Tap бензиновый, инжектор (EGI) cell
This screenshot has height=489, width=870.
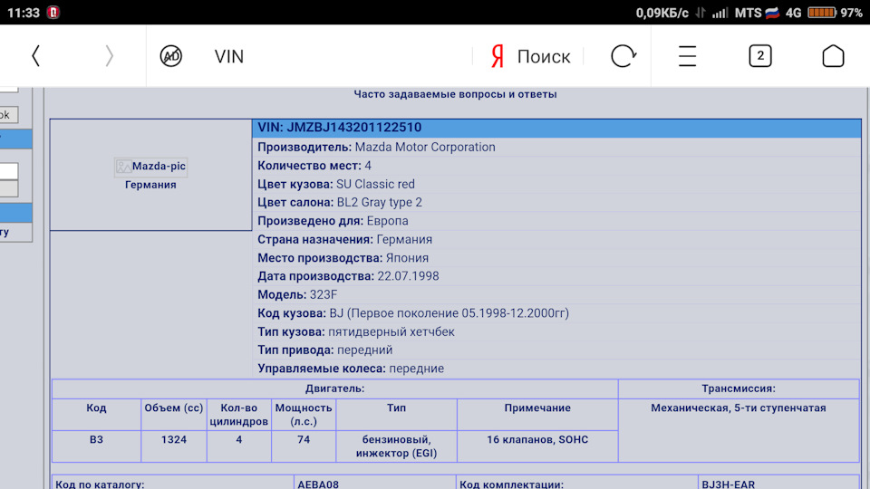click(x=396, y=446)
